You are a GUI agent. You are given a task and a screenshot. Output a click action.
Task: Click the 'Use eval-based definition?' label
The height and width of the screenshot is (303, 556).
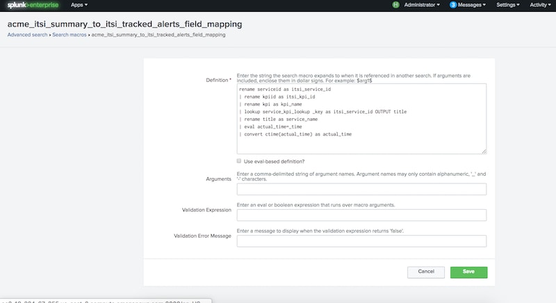click(x=275, y=161)
